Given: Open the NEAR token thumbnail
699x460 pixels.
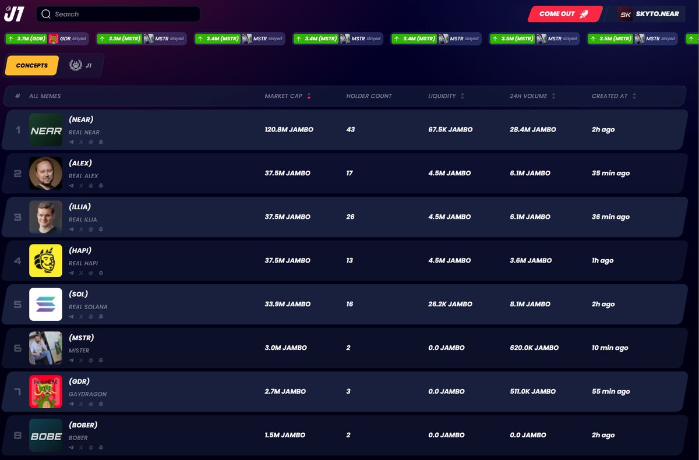Looking at the screenshot, I should point(46,130).
